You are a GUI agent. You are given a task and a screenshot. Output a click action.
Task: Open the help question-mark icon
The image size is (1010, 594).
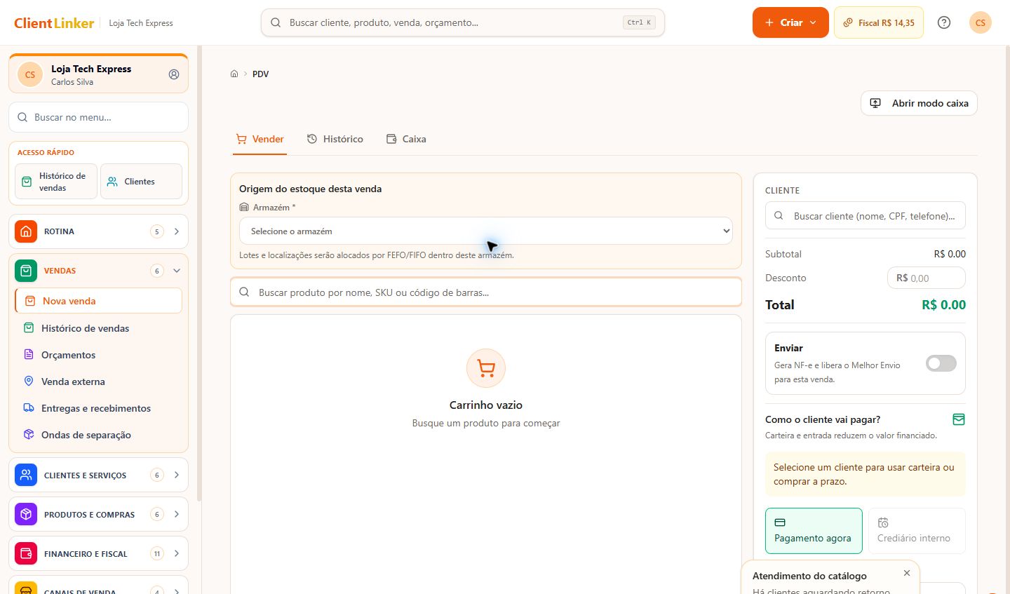click(944, 22)
